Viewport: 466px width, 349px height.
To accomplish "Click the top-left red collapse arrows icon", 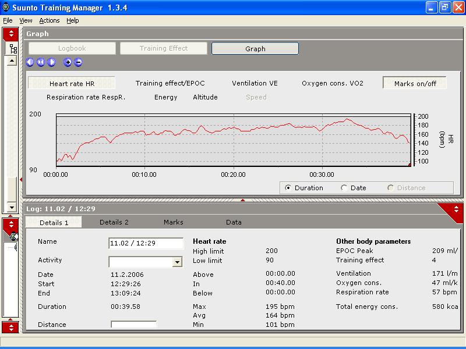I will point(11,34).
